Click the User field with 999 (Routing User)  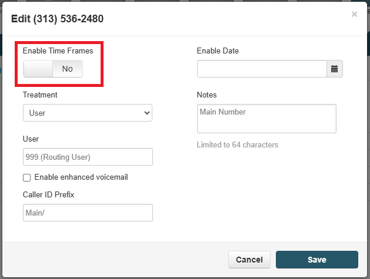pyautogui.click(x=88, y=157)
